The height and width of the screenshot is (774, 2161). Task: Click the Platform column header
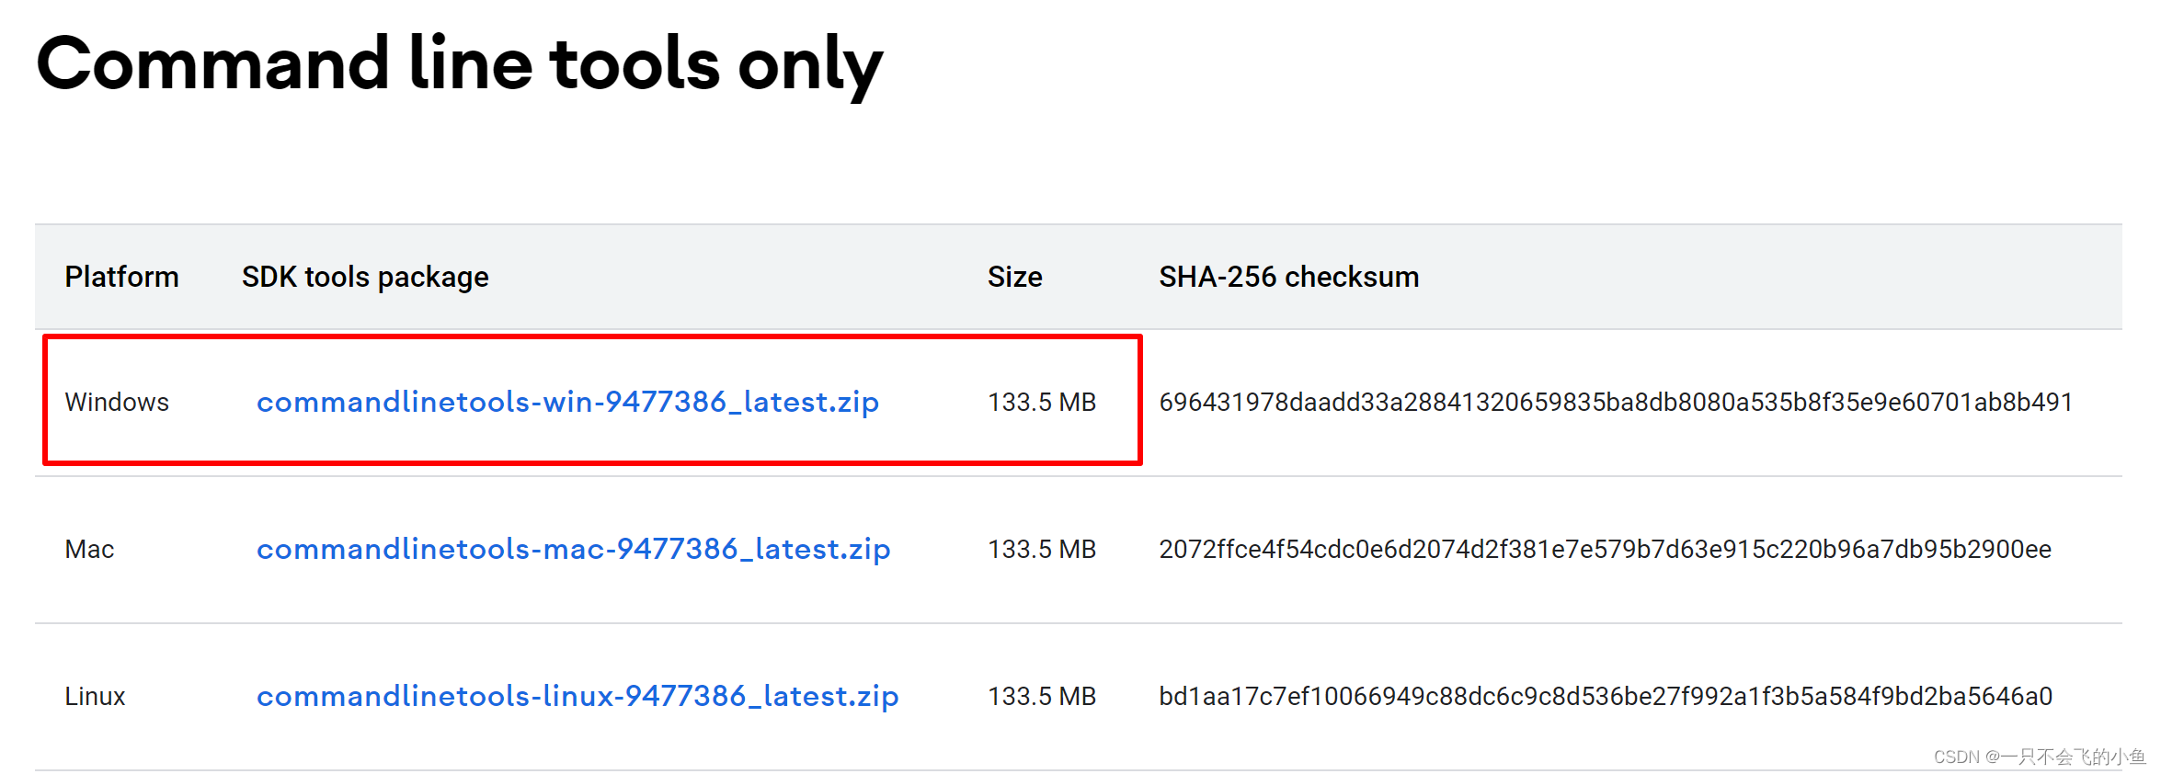pyautogui.click(x=121, y=277)
